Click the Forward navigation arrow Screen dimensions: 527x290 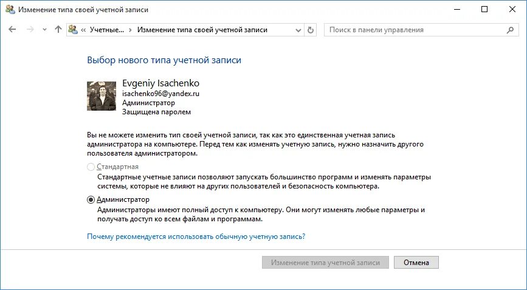[x=30, y=30]
